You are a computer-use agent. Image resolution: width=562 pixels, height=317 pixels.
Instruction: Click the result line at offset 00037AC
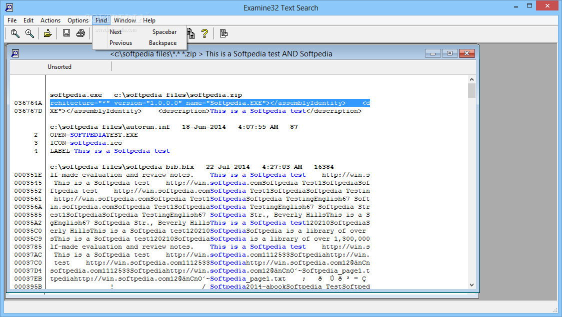[x=209, y=255]
